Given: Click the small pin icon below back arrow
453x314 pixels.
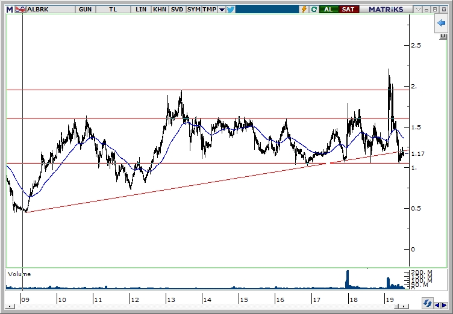Looking at the screenshot, I should coord(443,36).
